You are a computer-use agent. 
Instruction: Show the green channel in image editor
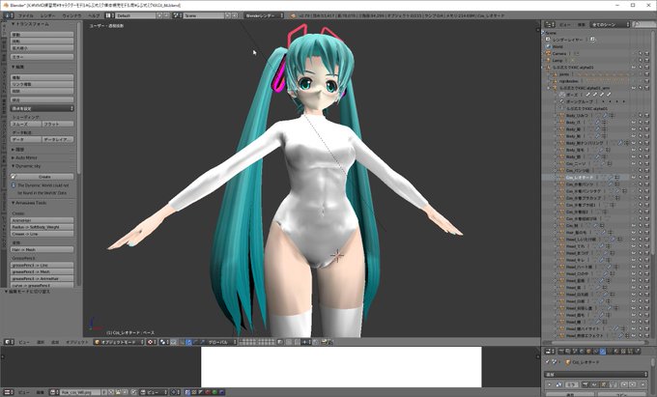(214, 392)
